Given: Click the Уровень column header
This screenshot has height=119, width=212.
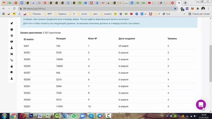Looking at the screenshot, I should coord(172,39).
